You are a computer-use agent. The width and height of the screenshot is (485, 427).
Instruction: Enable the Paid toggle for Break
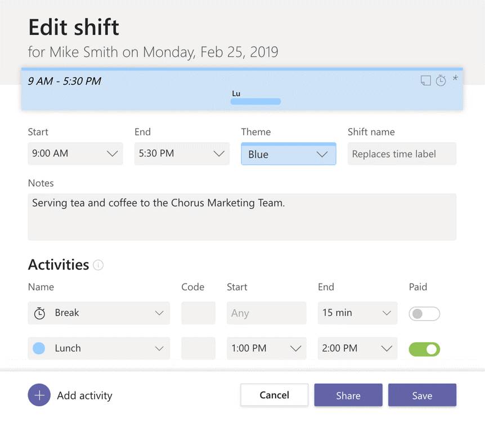pyautogui.click(x=424, y=313)
